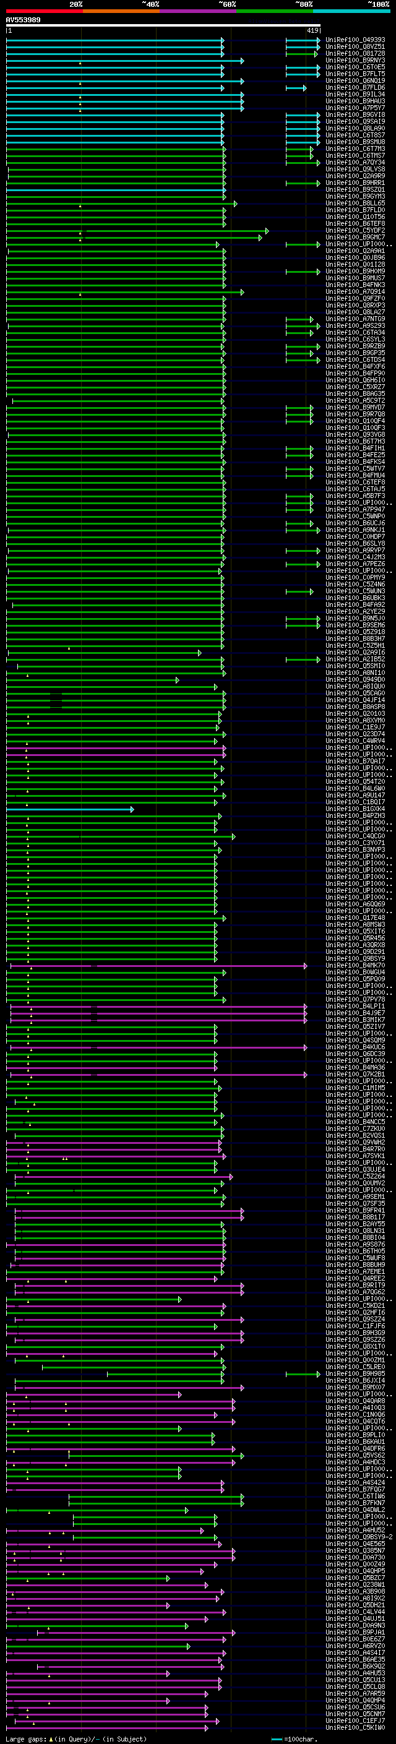Click hit label UniRef100_B9N5J0

point(355,617)
